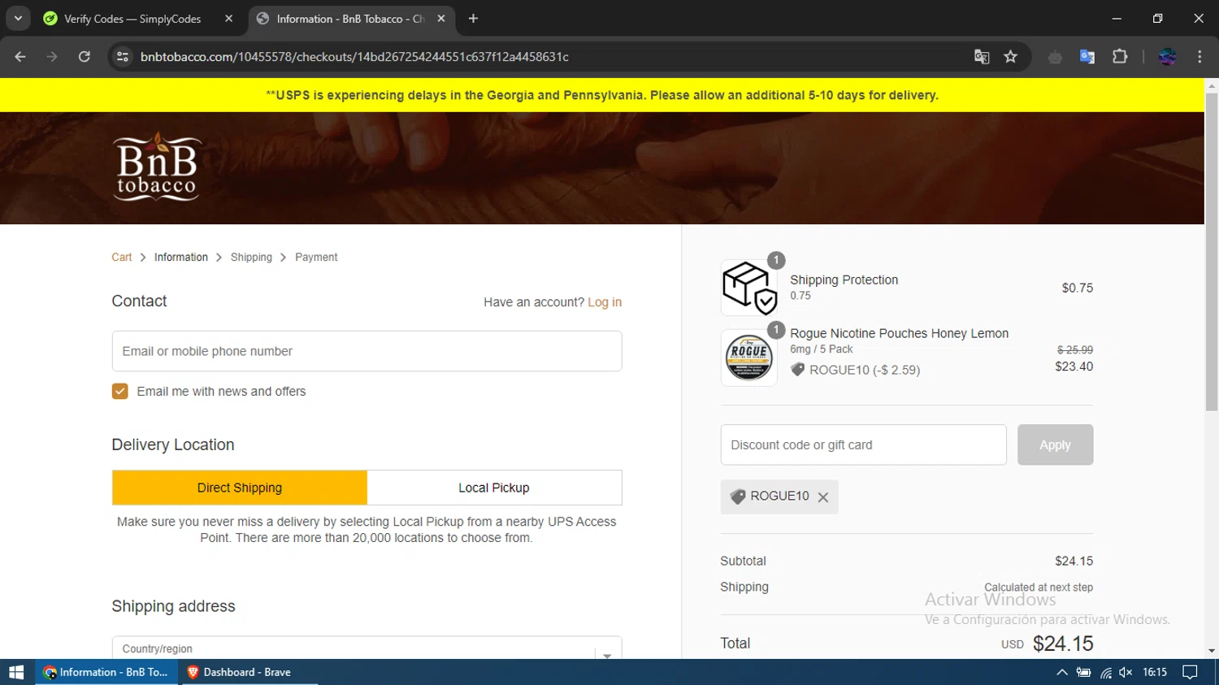Click the Payment breadcrumb step
This screenshot has height=685, width=1219.
click(x=316, y=258)
